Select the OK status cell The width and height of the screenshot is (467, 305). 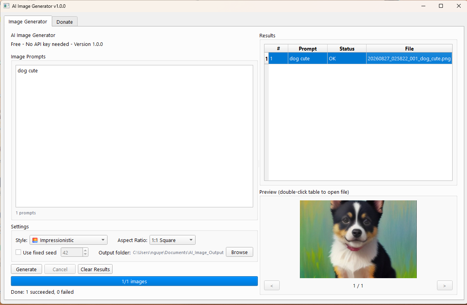click(347, 58)
